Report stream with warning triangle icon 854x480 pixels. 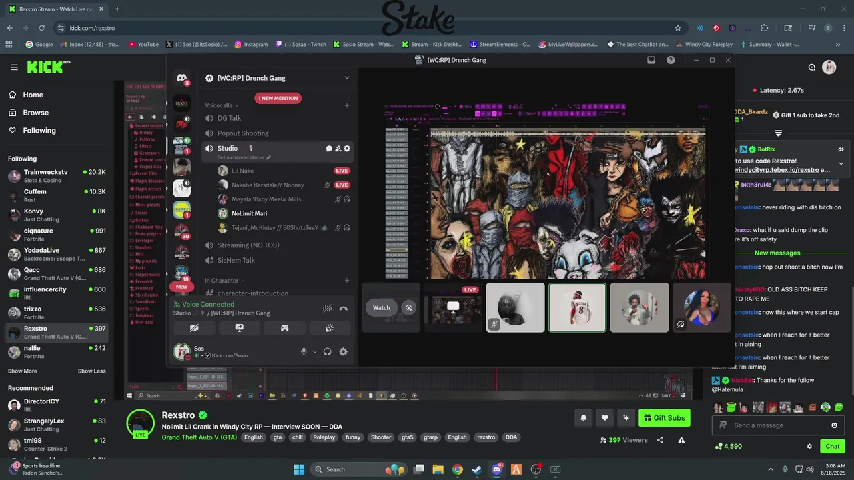pyautogui.click(x=681, y=440)
